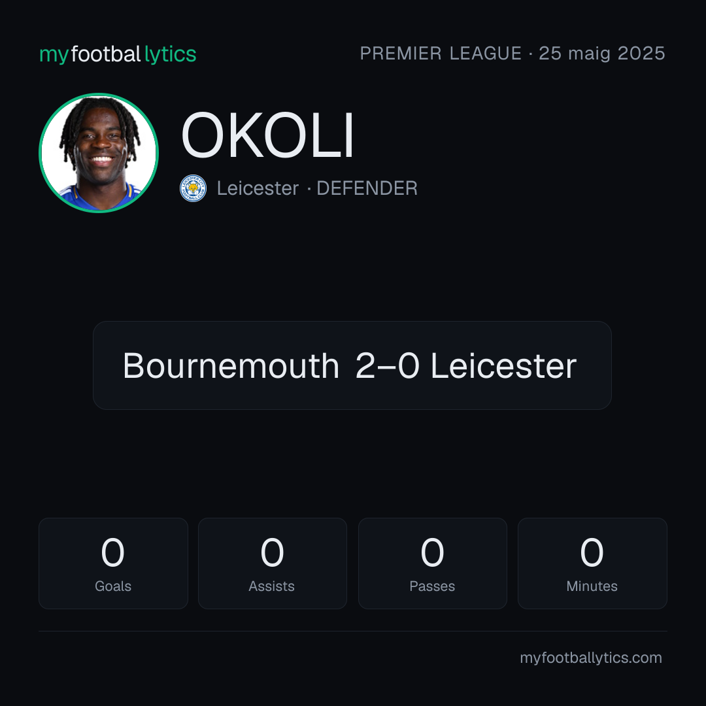Select the Passes stat card
The width and height of the screenshot is (706, 706).
[432, 563]
